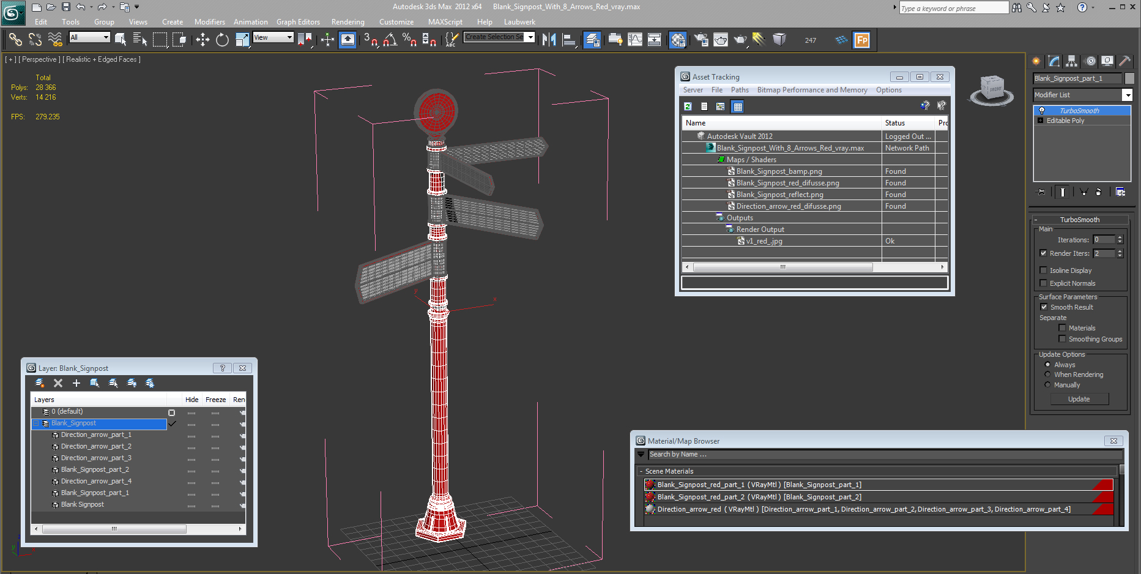Open Render Setup teapot icon
This screenshot has width=1141, height=574.
click(701, 40)
